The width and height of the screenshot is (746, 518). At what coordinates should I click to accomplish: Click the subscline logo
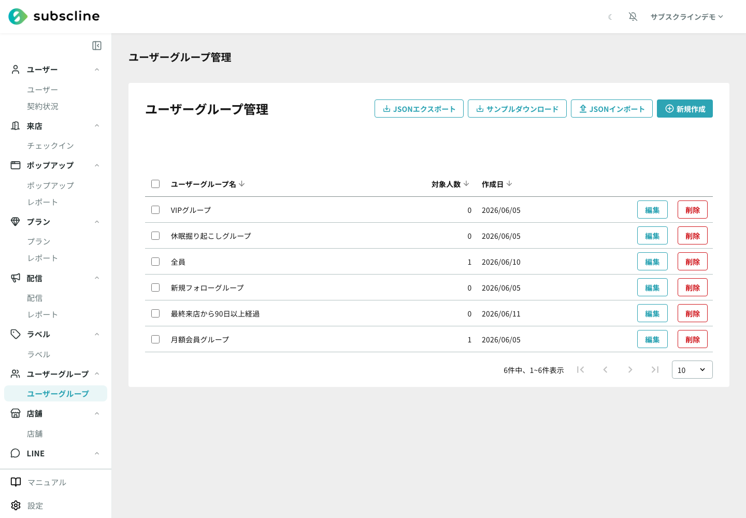click(x=54, y=17)
